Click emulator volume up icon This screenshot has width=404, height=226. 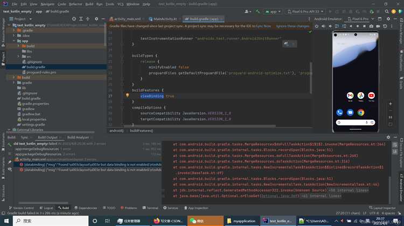pyautogui.click(x=323, y=26)
